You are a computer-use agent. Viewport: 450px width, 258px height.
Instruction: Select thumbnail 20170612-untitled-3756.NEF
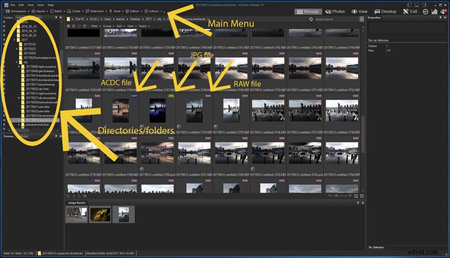(x=268, y=110)
